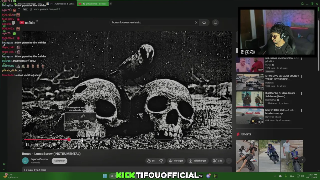Open the Jujuba Careca channel avatar
The height and width of the screenshot is (180, 320).
point(25,161)
